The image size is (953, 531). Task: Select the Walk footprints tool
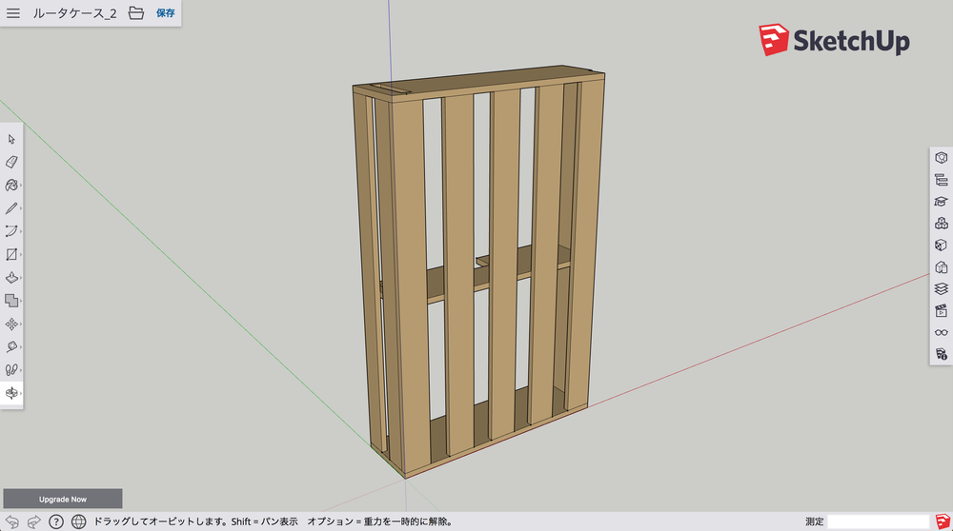(10, 369)
